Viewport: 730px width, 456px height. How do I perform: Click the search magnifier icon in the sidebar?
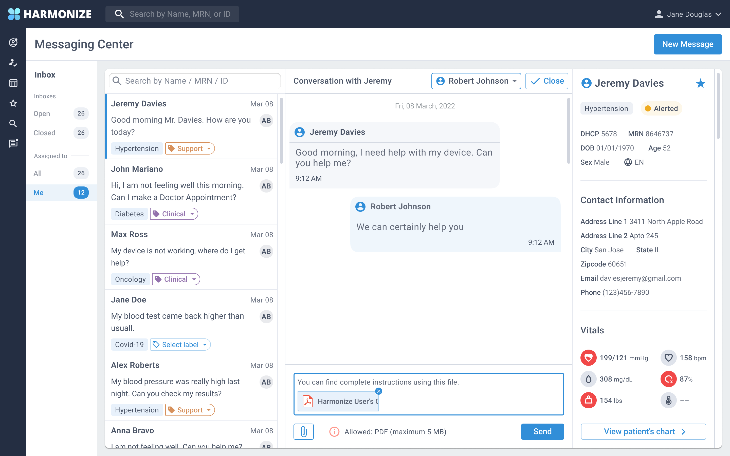click(x=13, y=123)
